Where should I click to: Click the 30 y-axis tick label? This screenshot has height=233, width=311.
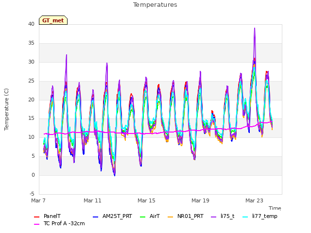click(x=31, y=62)
